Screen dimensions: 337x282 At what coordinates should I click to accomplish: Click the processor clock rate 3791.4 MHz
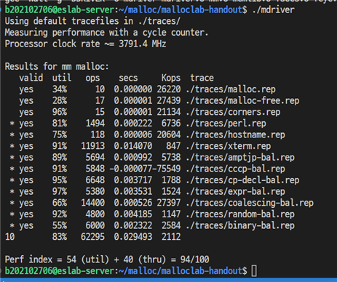click(x=143, y=44)
